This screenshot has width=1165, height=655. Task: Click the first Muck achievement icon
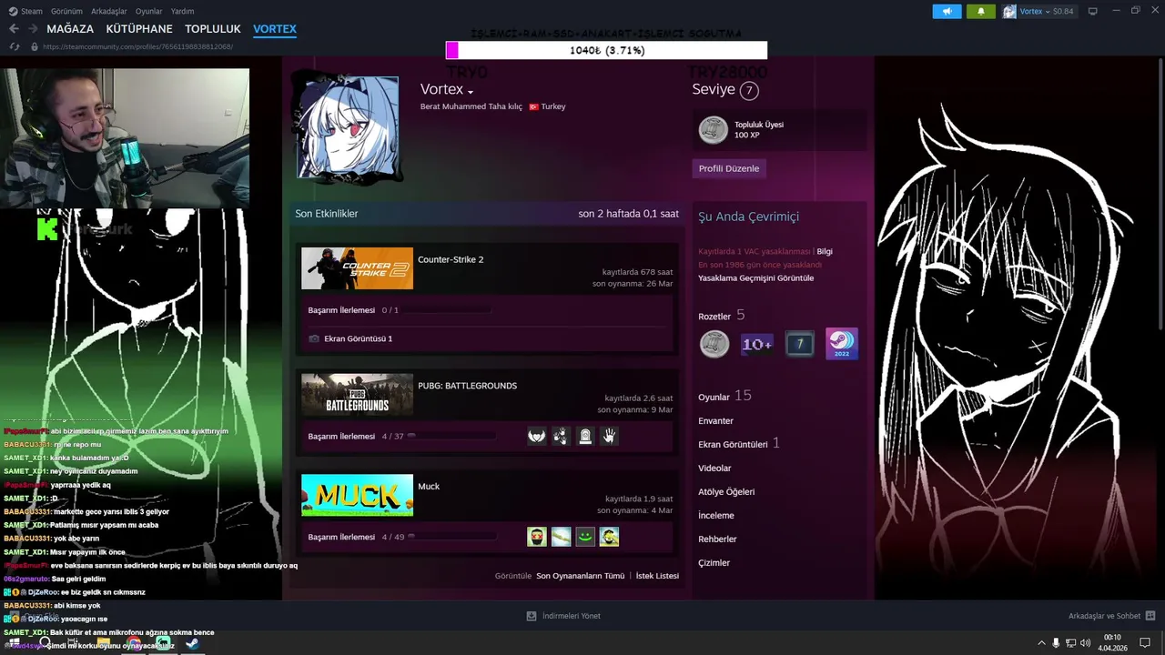[x=537, y=537]
